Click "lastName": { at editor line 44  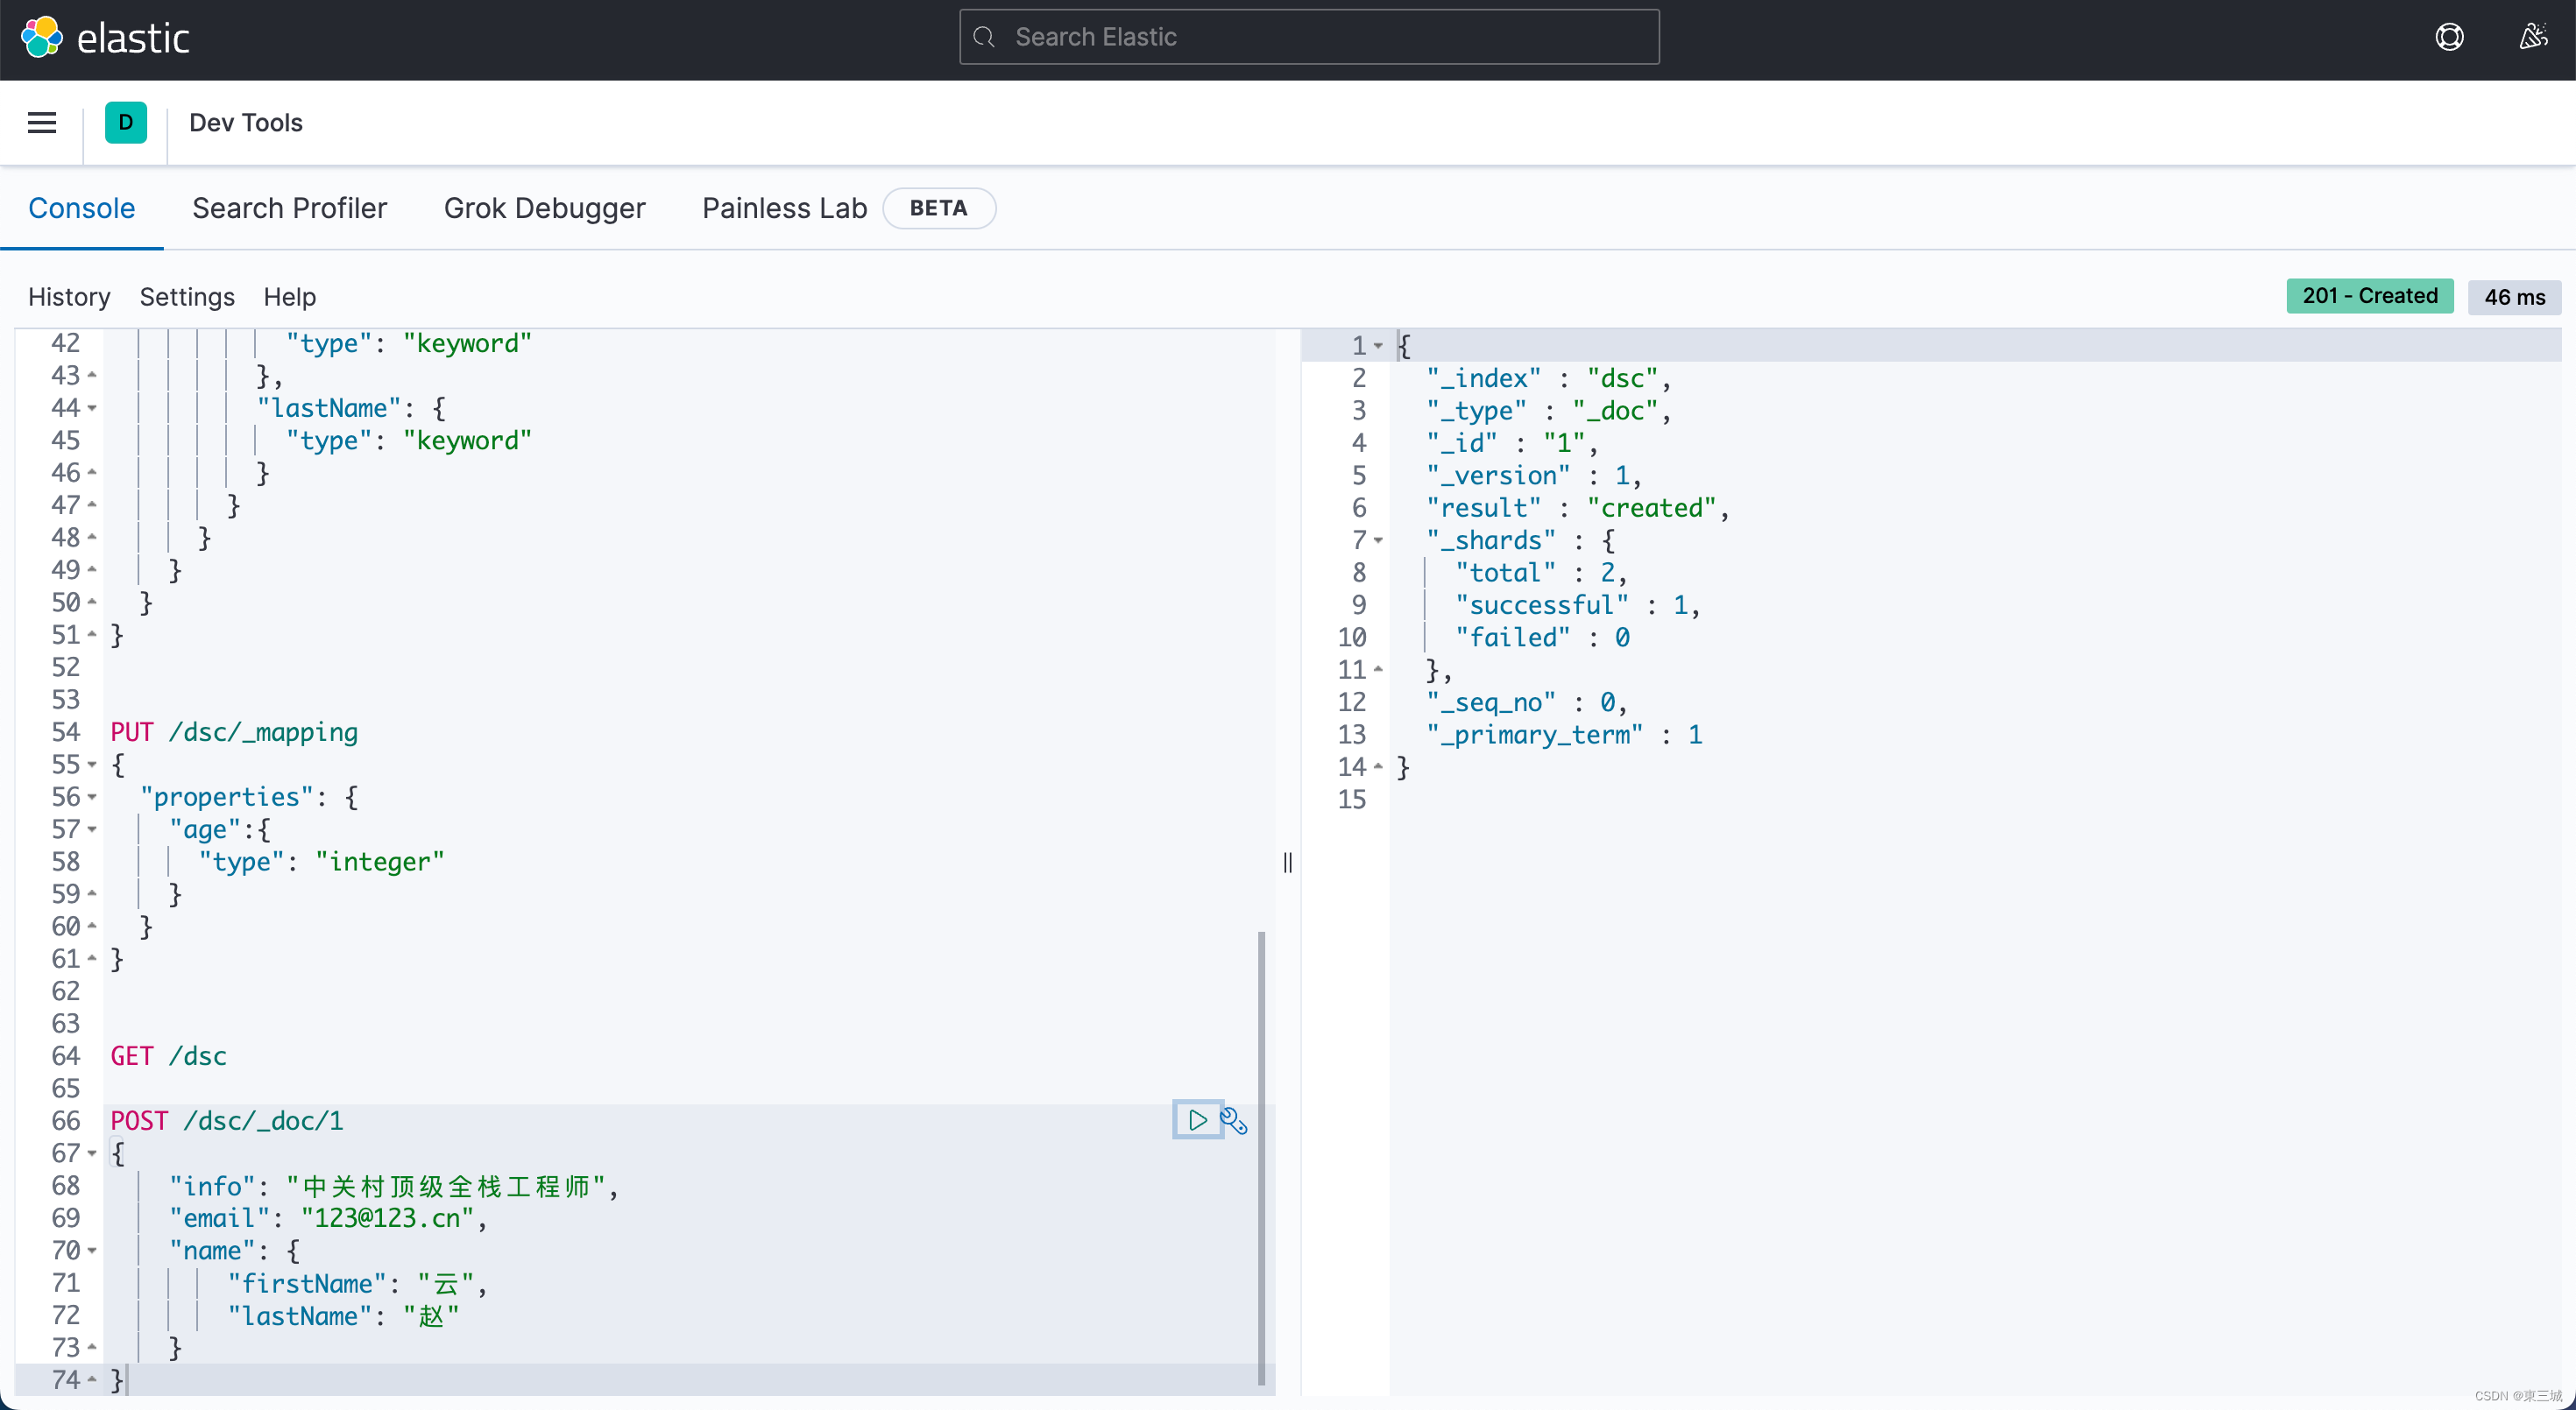click(x=351, y=408)
